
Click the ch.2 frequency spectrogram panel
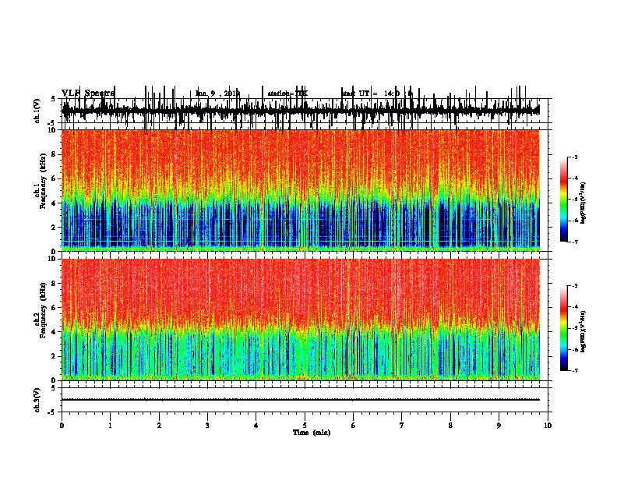coord(301,320)
